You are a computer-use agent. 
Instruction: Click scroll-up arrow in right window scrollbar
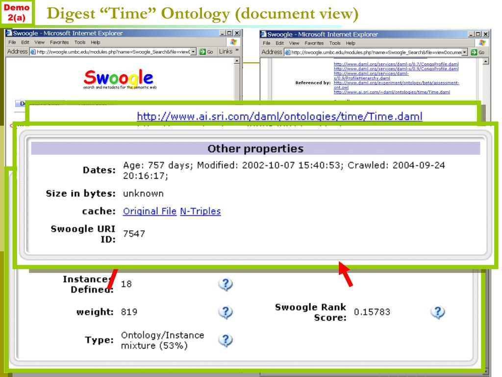[486, 61]
